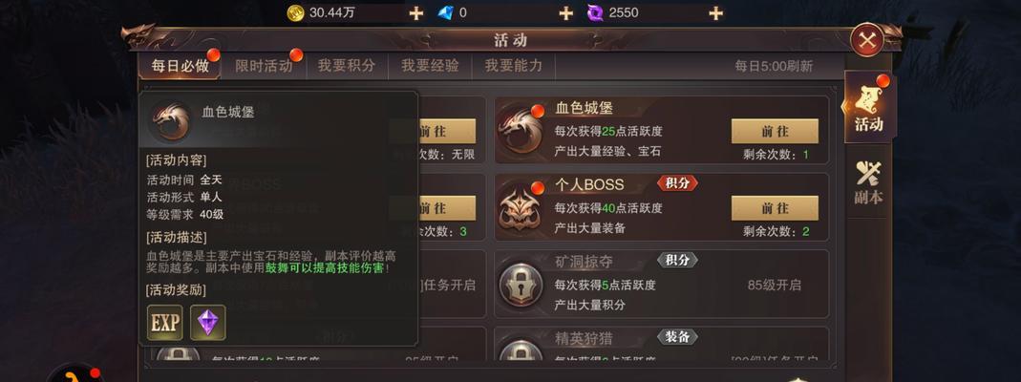Tap the purple swirl currency icon
Image resolution: width=1021 pixels, height=382 pixels.
pyautogui.click(x=595, y=12)
